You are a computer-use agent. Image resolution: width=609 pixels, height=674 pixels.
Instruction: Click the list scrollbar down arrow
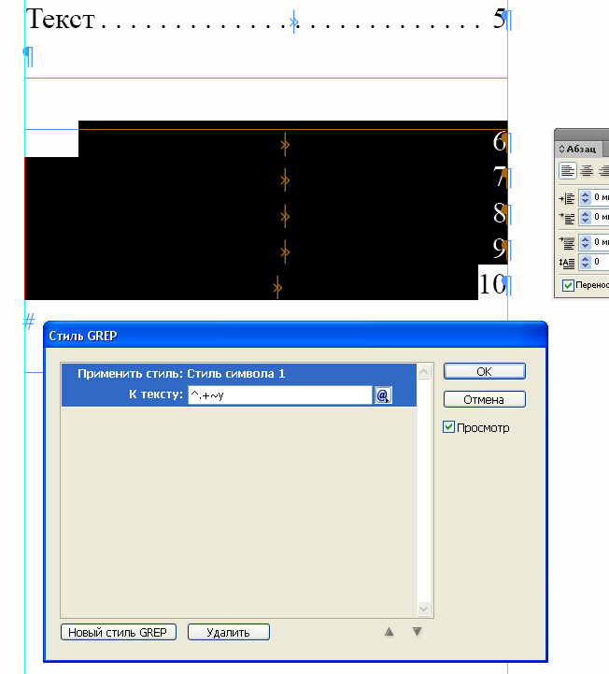point(423,609)
